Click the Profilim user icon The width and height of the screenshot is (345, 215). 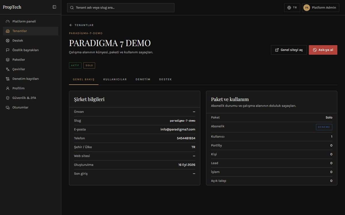[8, 88]
